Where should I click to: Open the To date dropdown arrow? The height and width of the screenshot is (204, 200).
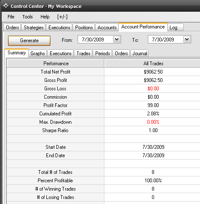(x=187, y=39)
